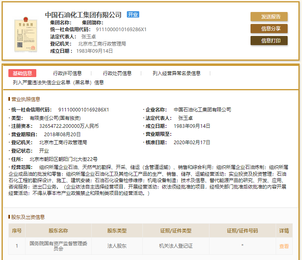Click the 经营范围 label
Screen dimensions: 302x260
(x=22, y=167)
